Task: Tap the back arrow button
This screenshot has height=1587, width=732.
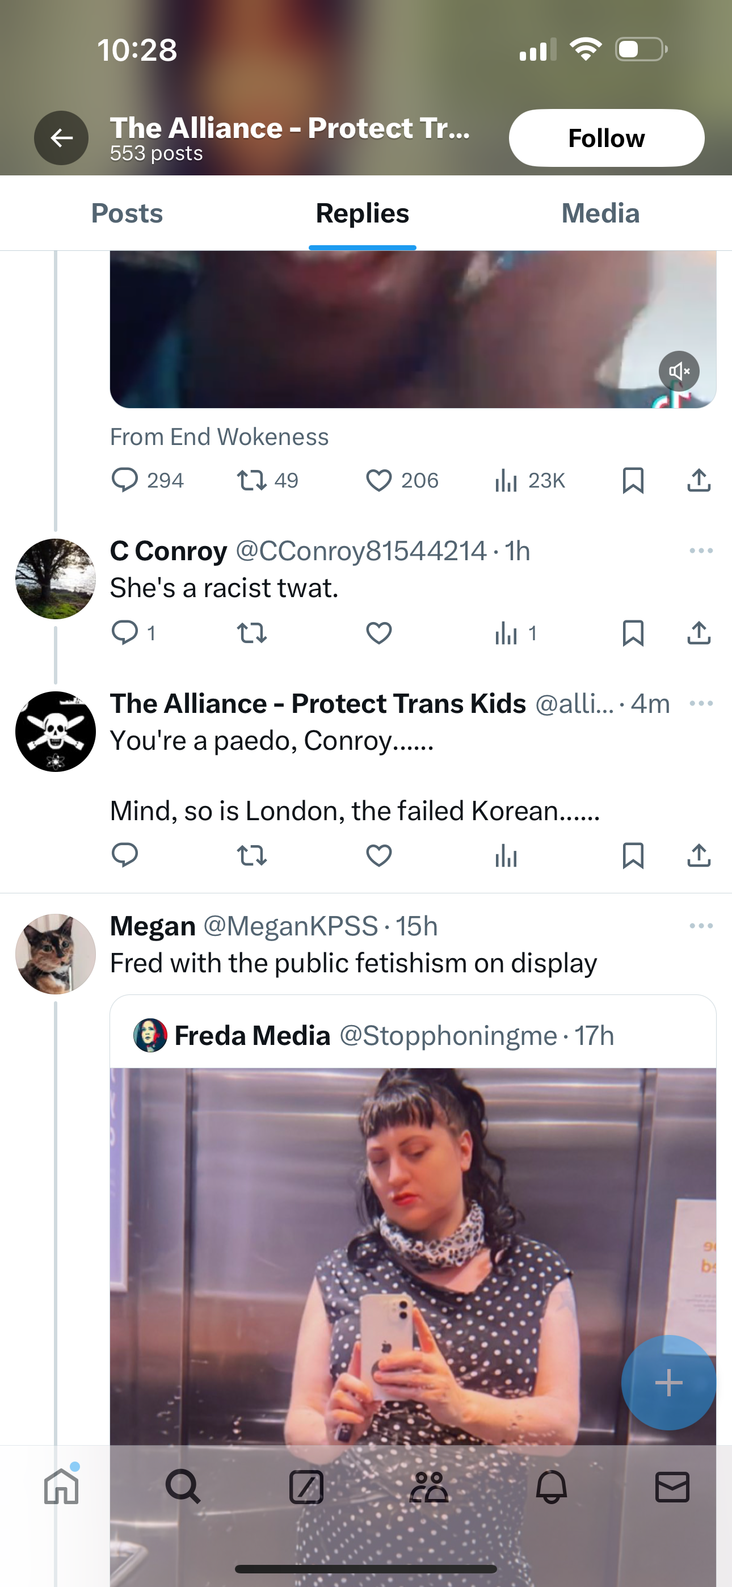Action: point(61,138)
